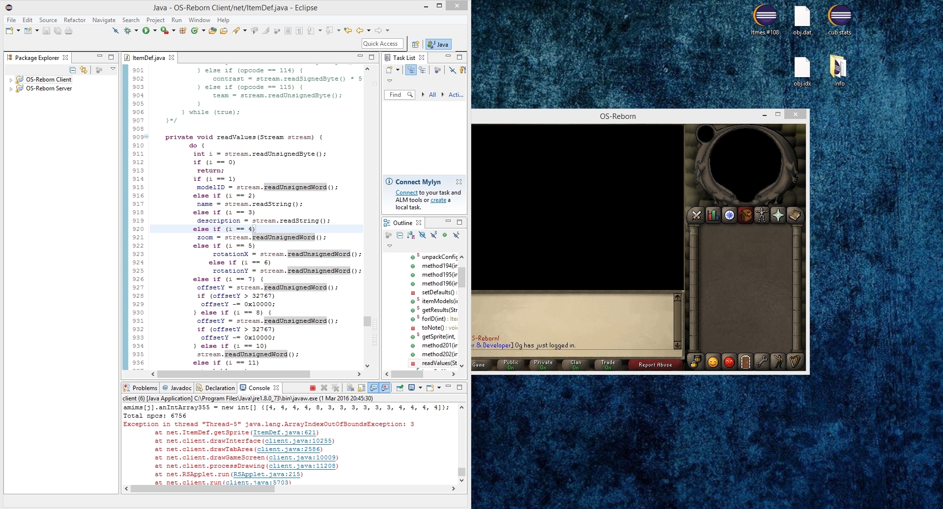The width and height of the screenshot is (943, 509).
Task: Open the skills stats tab in OS-Reborn
Action: coord(713,215)
